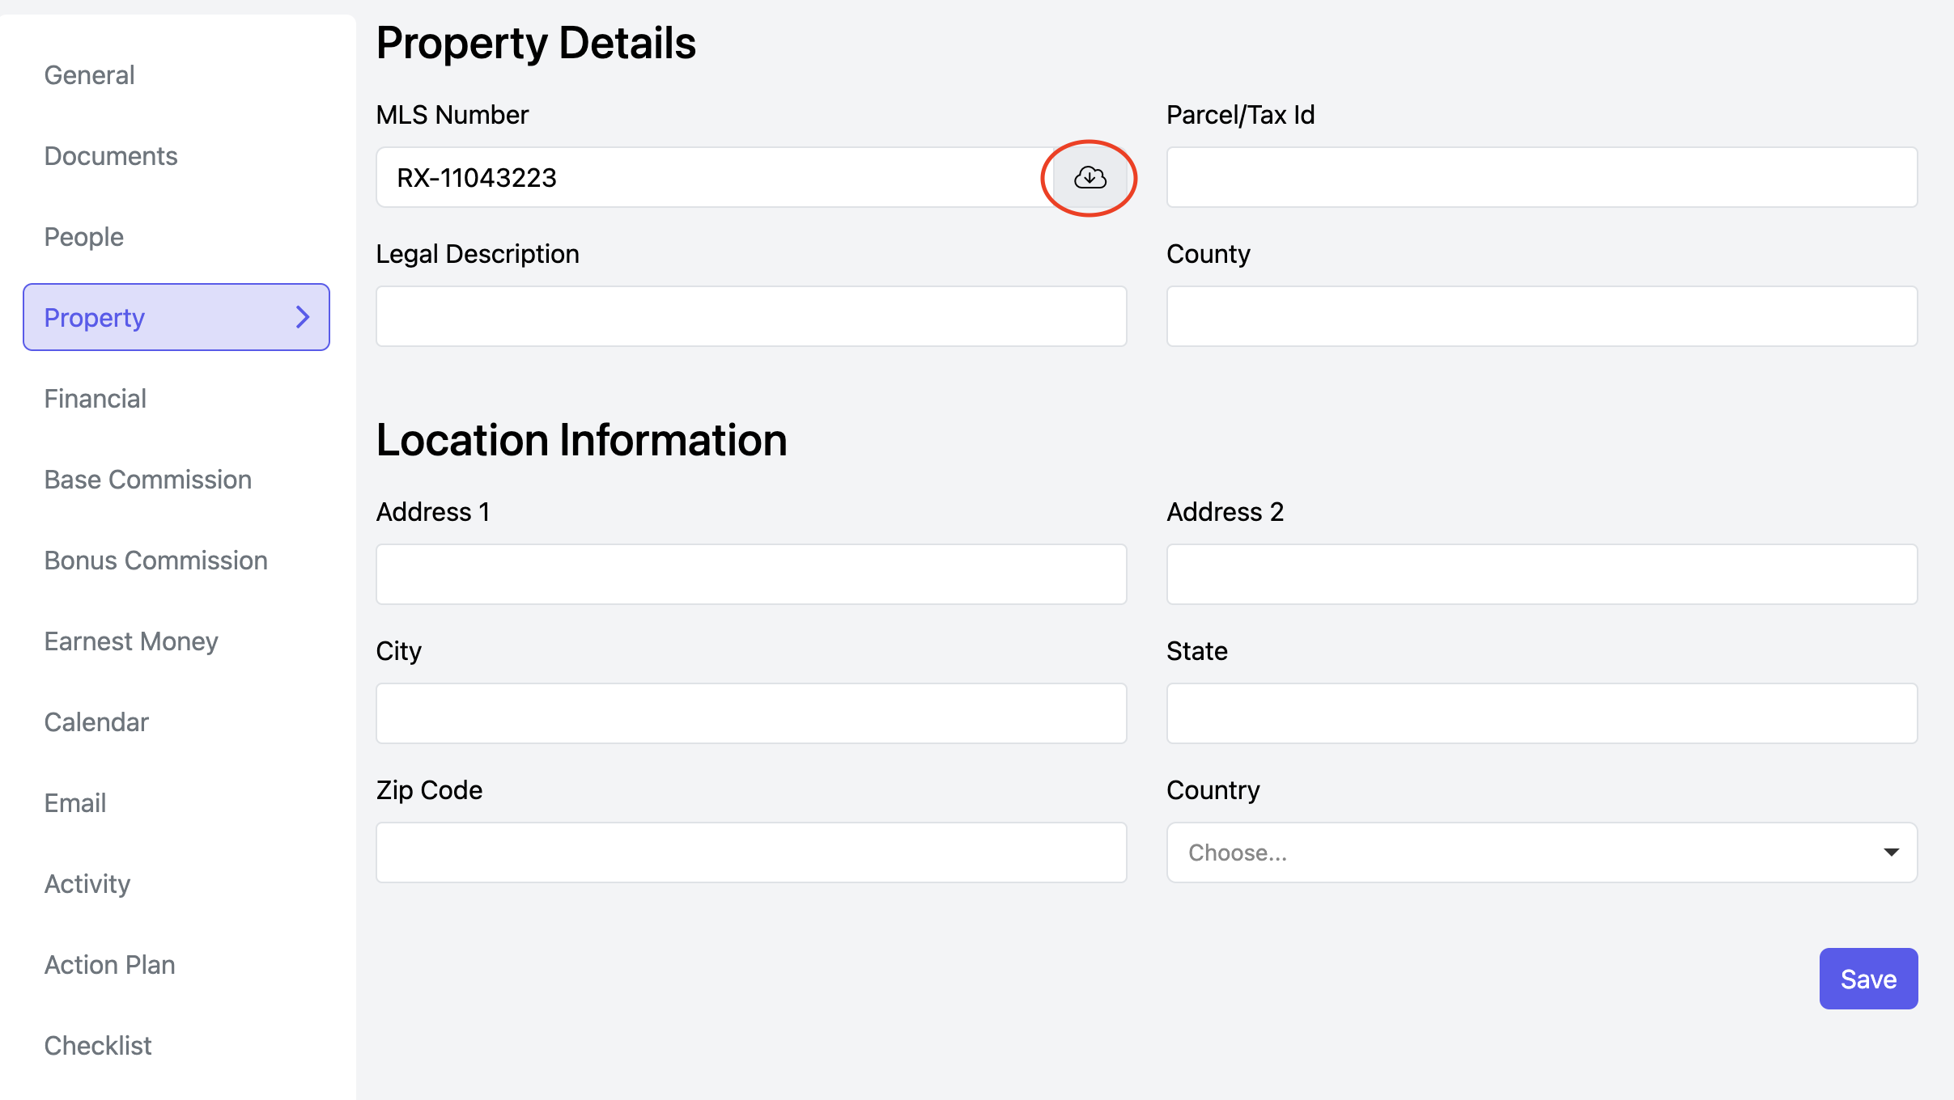This screenshot has height=1100, width=1954.
Task: Select the Financial sidebar item
Action: (x=96, y=399)
